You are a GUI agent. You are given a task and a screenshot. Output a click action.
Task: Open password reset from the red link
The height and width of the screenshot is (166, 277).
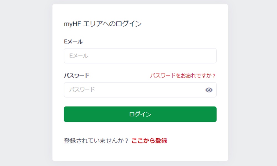click(x=183, y=75)
